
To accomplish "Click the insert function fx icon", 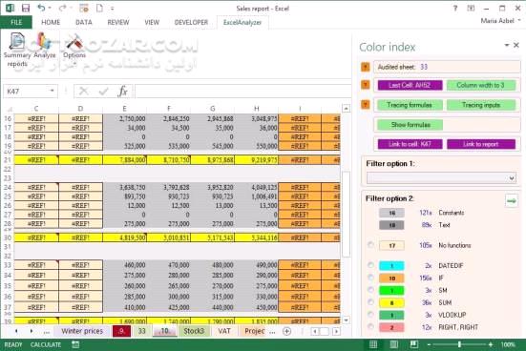I will click(123, 91).
